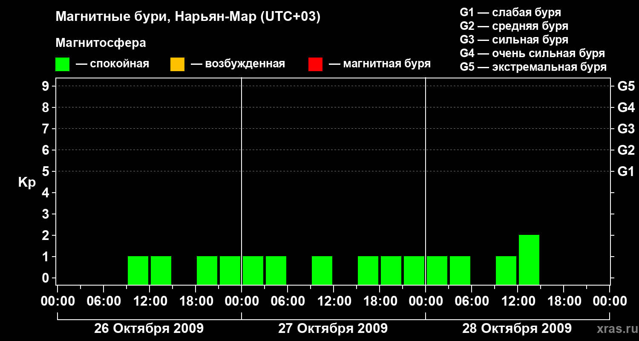The height and width of the screenshot is (341, 639).
Task: Click the 'G4' label on the right axis
Action: [x=626, y=107]
